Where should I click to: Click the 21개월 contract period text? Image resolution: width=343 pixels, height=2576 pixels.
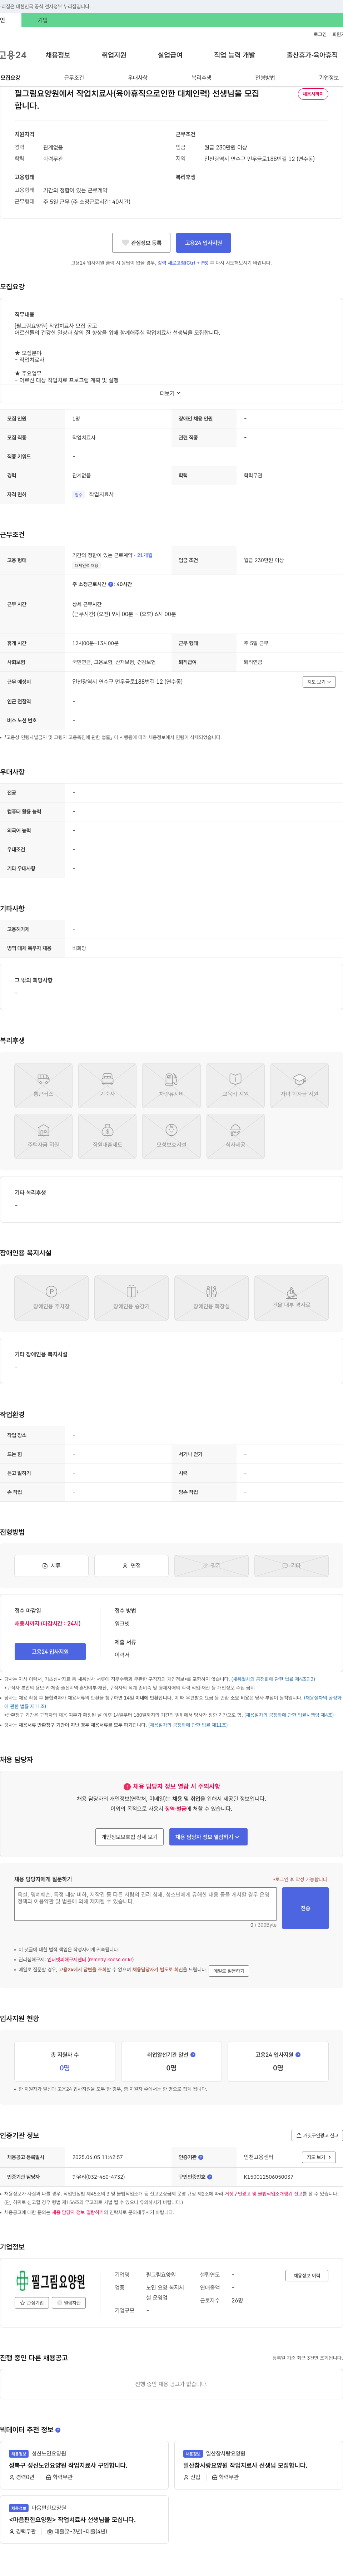[145, 555]
